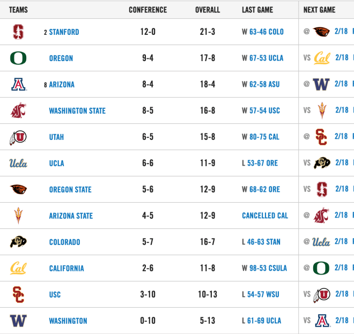The image size is (354, 334).
Task: Click the Oregon green O logo in Teams column
Action: [18, 58]
